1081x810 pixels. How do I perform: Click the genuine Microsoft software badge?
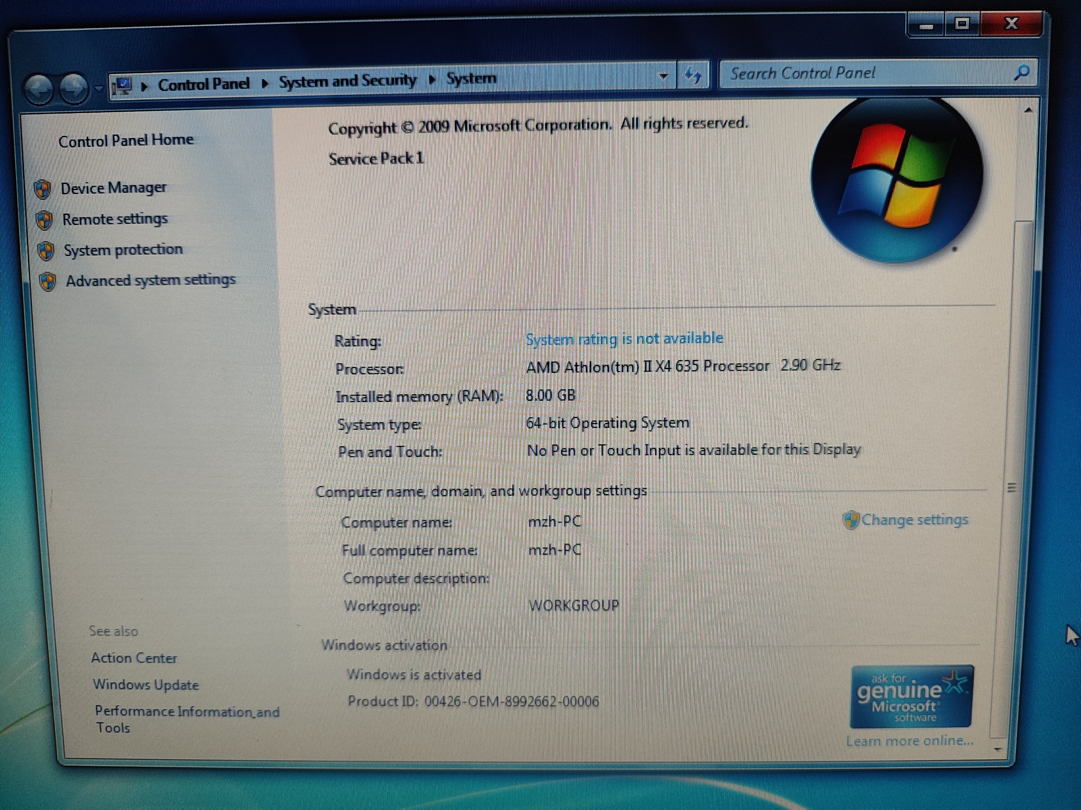(912, 697)
